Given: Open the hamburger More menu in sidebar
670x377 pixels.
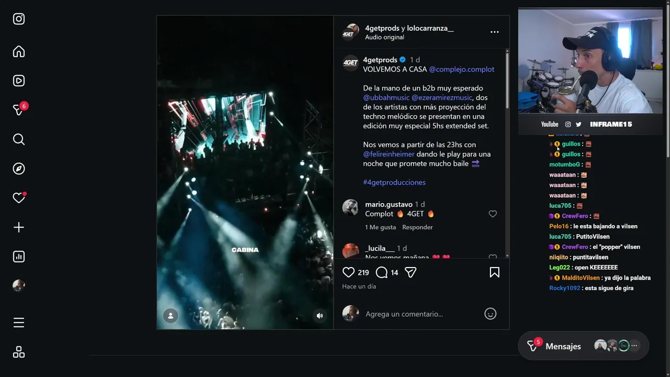Looking at the screenshot, I should pos(19,323).
